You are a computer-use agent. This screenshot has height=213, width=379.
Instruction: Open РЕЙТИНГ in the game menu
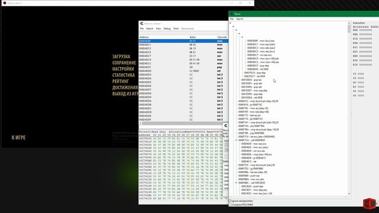coord(120,82)
